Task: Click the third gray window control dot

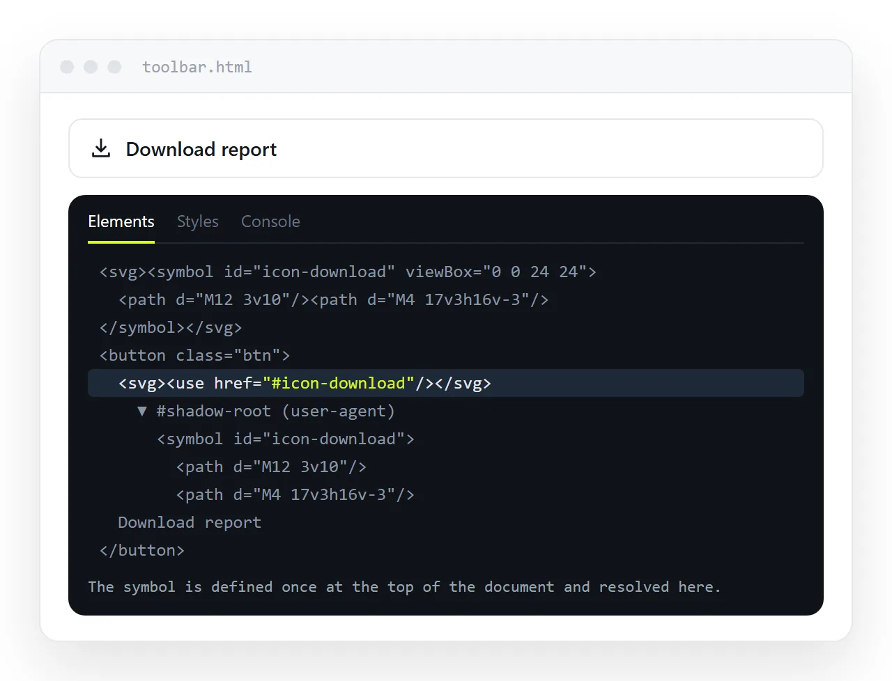Action: (114, 67)
